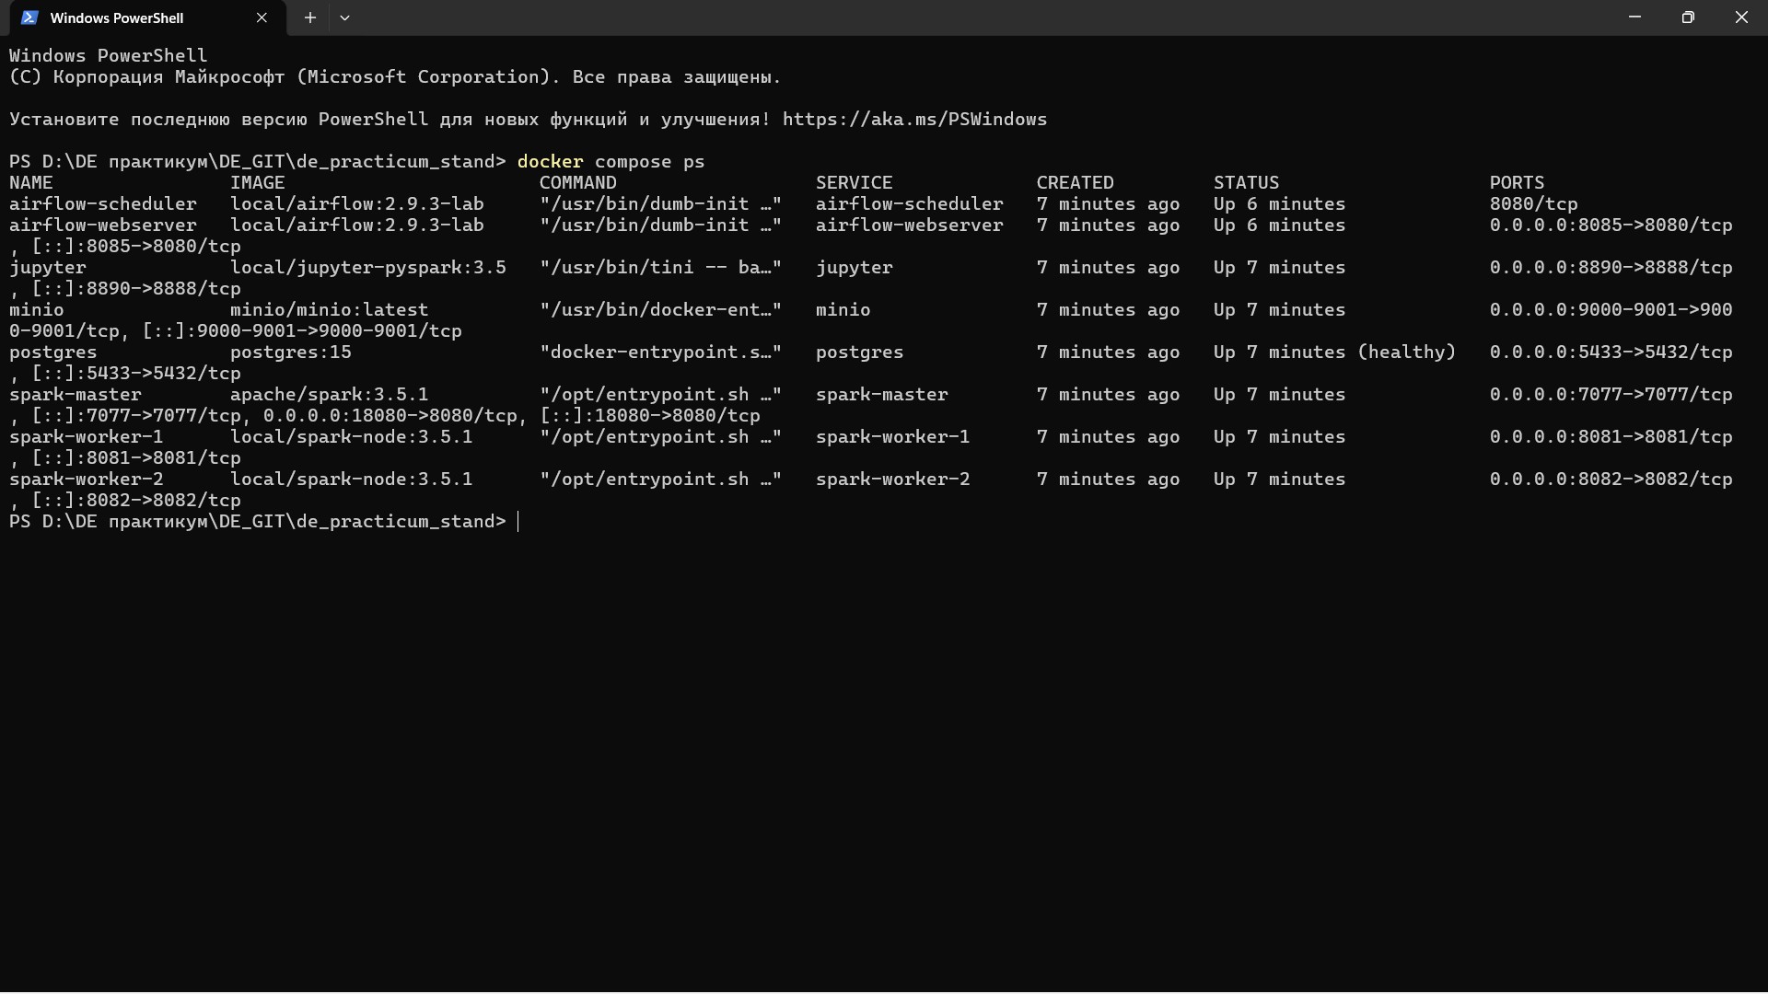Minimize the terminal window

[x=1634, y=17]
